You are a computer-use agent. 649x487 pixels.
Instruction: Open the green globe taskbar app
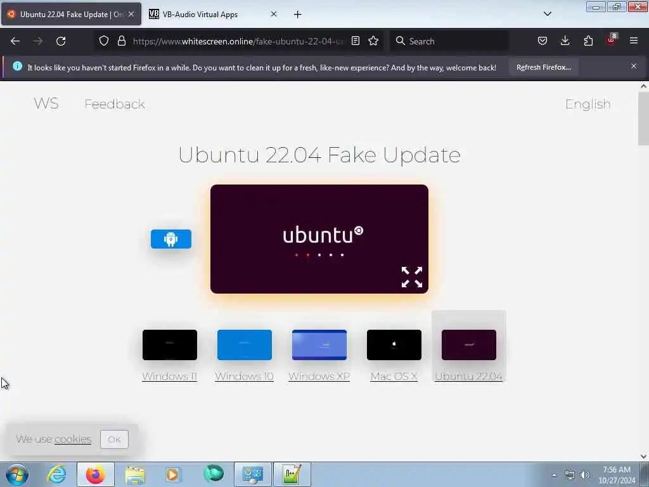point(214,473)
